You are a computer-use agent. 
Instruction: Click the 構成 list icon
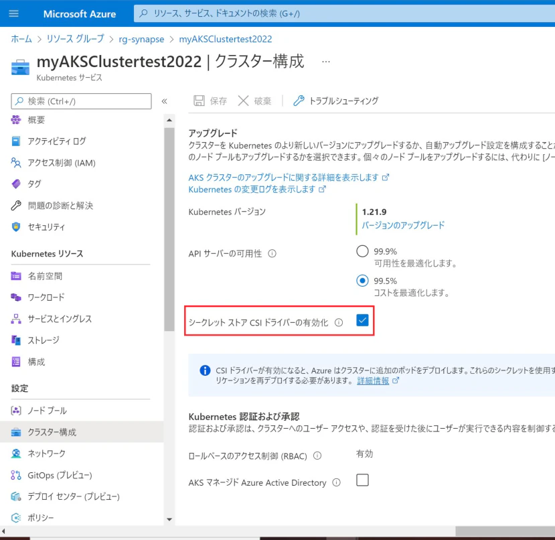pos(16,362)
